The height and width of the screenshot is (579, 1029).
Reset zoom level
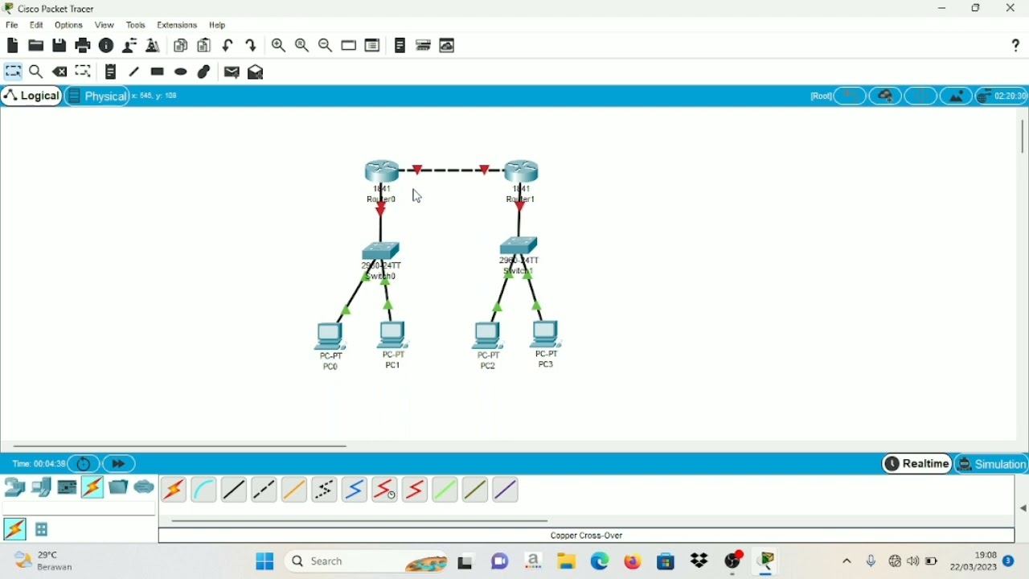click(x=302, y=46)
